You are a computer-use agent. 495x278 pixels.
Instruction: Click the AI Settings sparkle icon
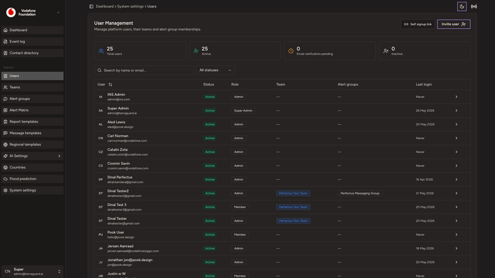(5, 156)
